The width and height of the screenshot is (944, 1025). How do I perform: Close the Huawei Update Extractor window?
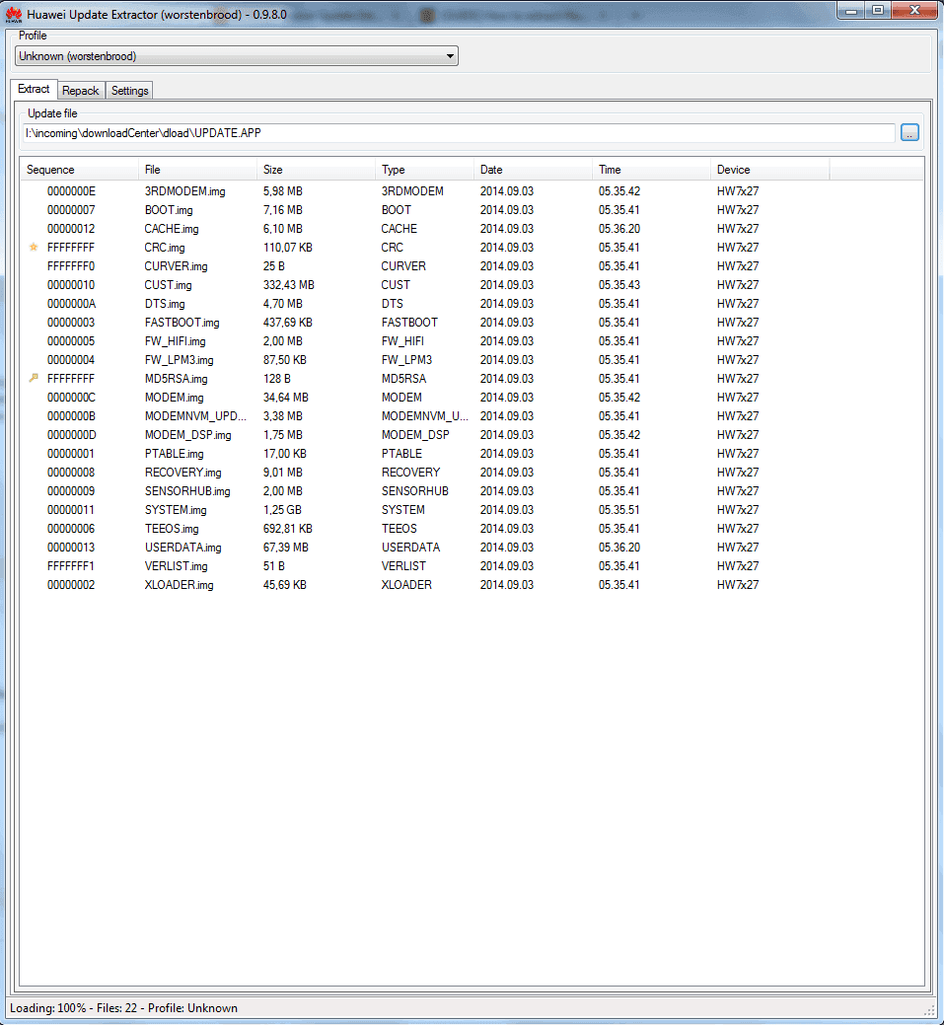(914, 11)
